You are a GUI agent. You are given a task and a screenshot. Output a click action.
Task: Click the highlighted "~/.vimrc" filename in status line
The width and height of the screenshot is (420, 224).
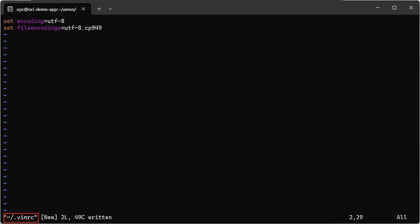click(21, 217)
